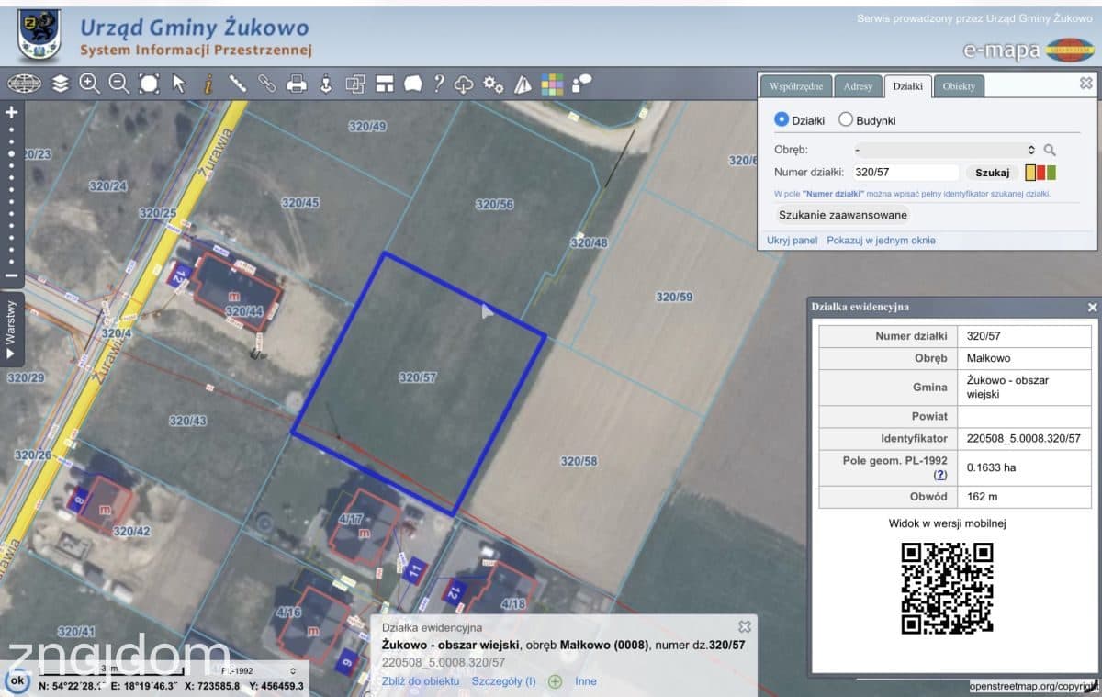Open help with the question mark icon
This screenshot has width=1102, height=697.
click(439, 84)
